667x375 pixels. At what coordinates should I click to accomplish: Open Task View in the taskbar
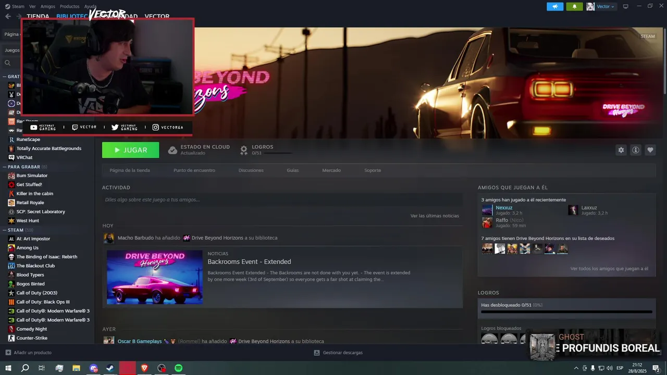point(42,368)
